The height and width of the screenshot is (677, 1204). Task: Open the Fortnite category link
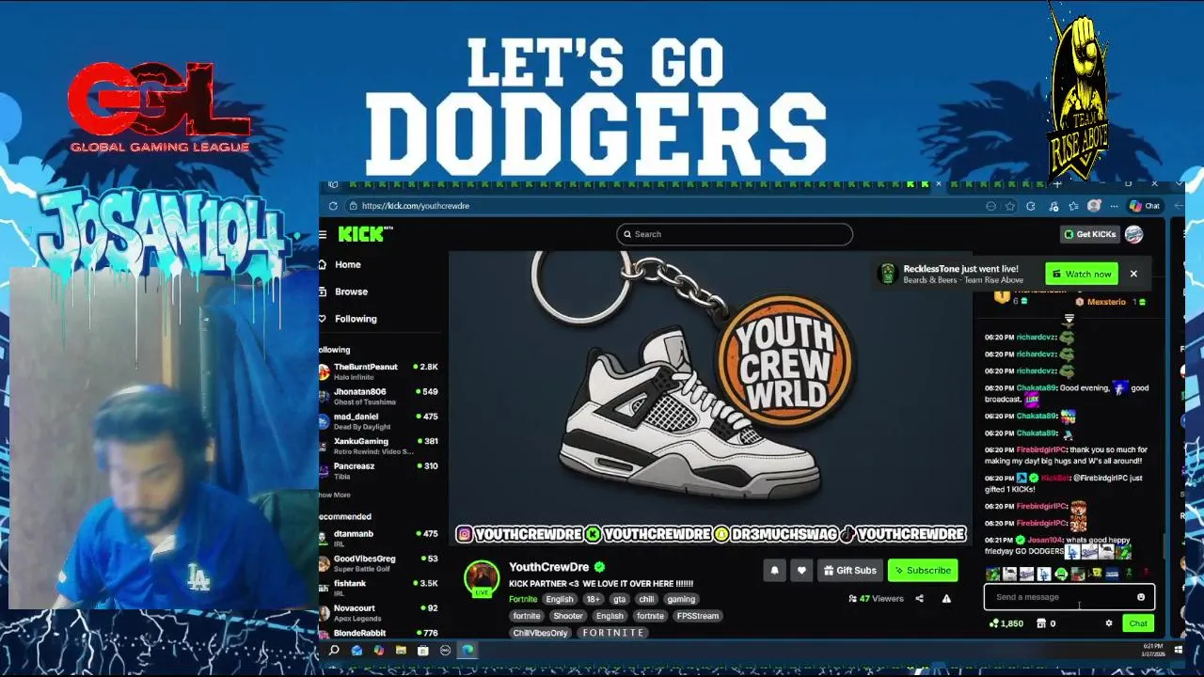tap(523, 599)
